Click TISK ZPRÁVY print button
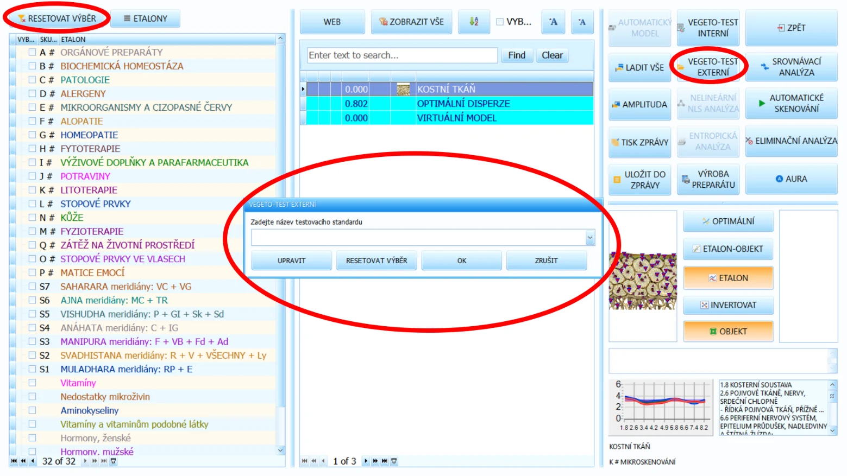Viewport: 847px width, 476px height. (639, 142)
